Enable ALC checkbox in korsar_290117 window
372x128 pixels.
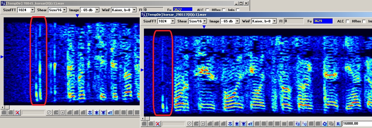pyautogui.click(x=348, y=21)
